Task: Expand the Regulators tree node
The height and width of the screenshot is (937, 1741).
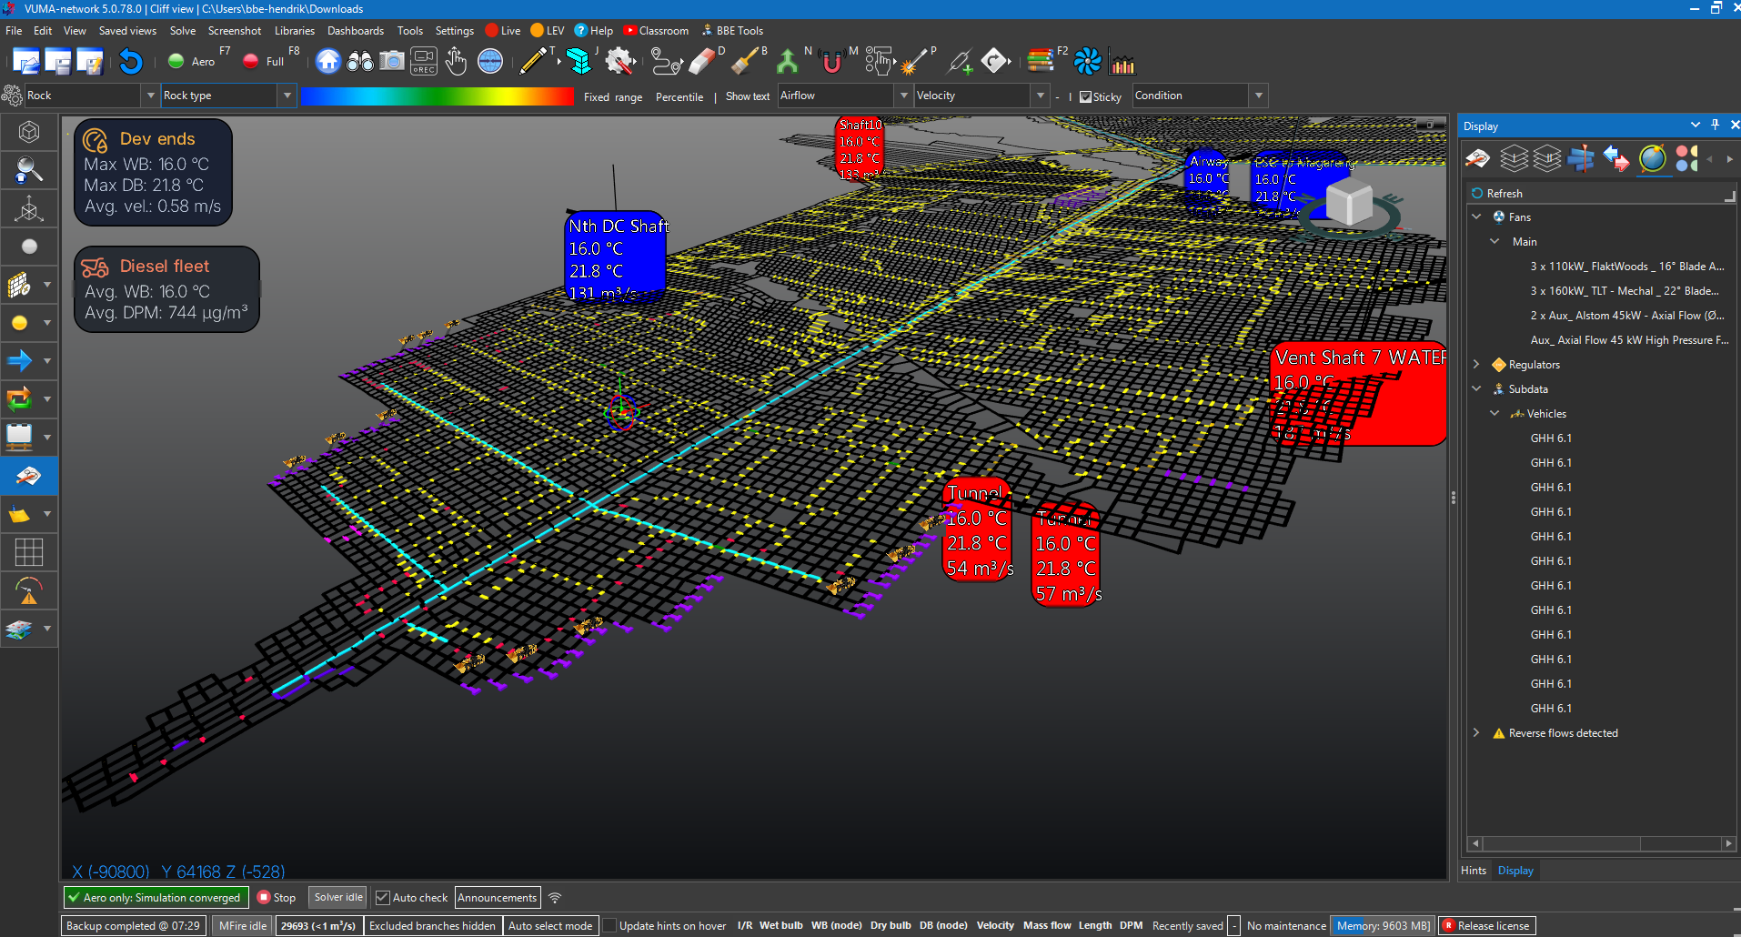Action: click(1476, 364)
